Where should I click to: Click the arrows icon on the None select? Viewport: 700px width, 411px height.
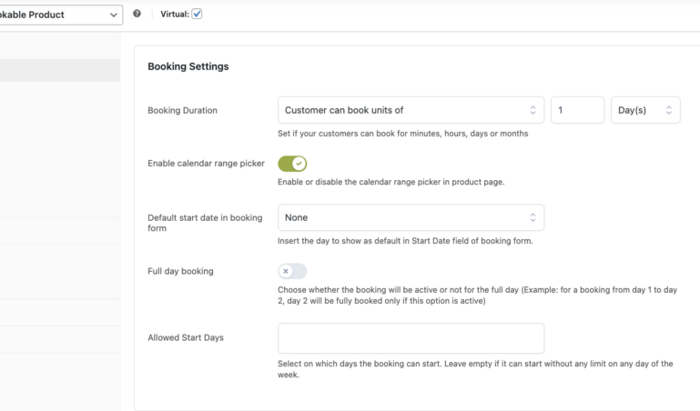pyautogui.click(x=533, y=217)
